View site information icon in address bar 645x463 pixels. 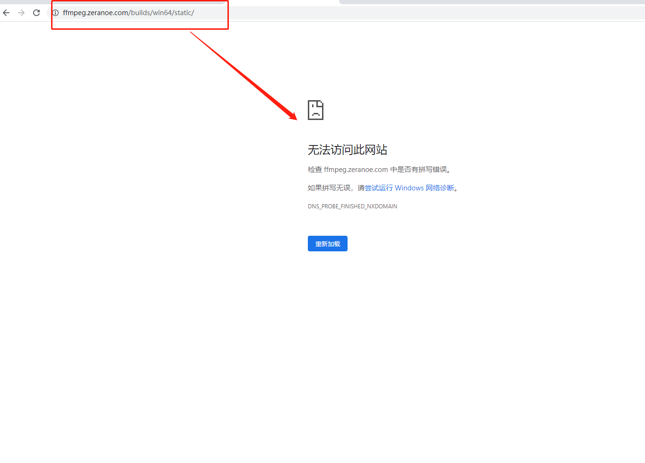coord(55,13)
